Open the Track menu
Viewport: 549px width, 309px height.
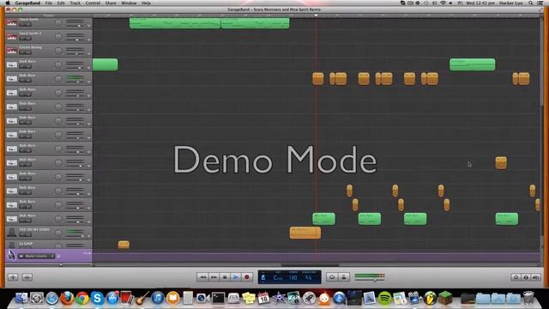[75, 3]
